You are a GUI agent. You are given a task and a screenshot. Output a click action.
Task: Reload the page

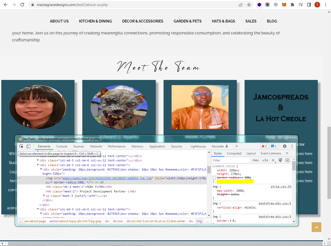pos(23,5)
